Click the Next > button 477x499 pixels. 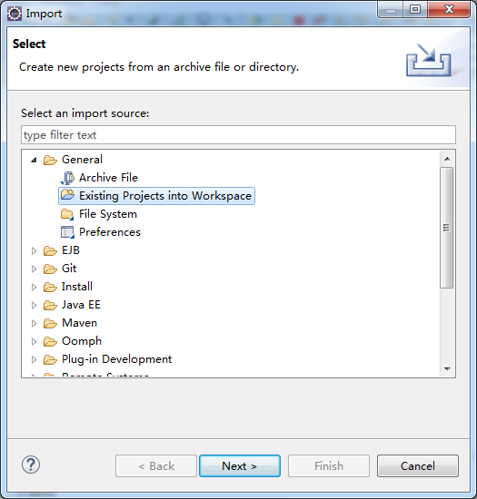pos(240,466)
